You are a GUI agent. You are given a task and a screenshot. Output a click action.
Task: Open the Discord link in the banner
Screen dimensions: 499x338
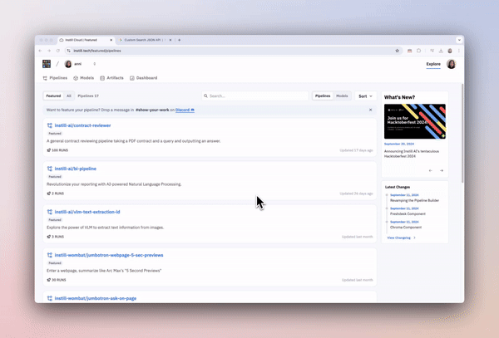[x=185, y=110]
